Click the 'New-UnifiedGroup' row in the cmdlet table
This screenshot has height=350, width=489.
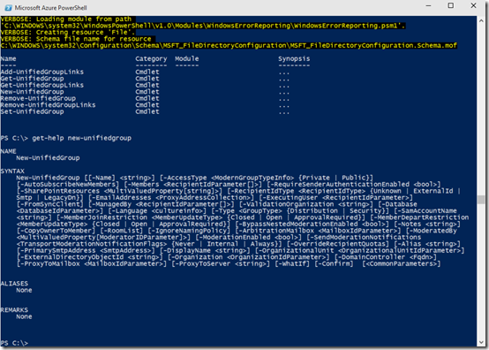tap(145, 92)
